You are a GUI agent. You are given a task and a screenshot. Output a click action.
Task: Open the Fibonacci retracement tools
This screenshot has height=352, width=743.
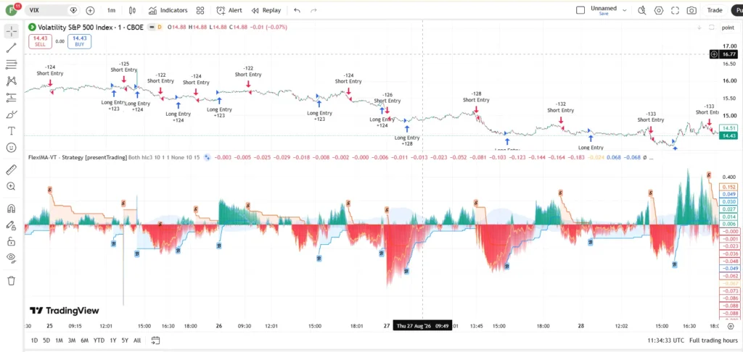pyautogui.click(x=12, y=64)
